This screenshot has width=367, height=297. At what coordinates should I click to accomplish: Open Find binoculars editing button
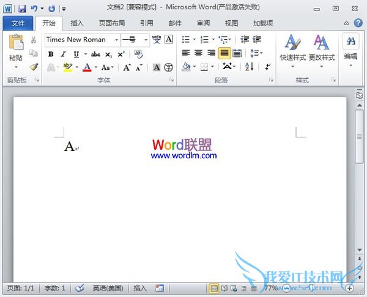[350, 42]
